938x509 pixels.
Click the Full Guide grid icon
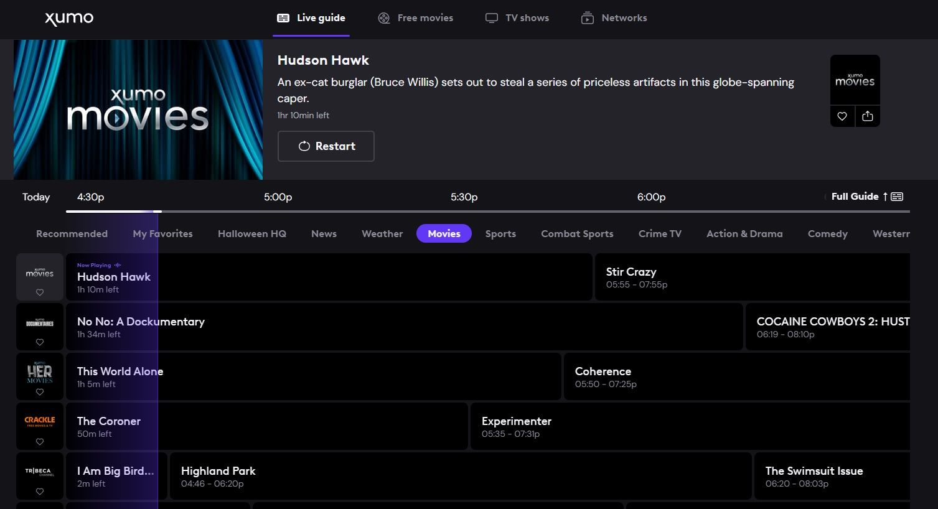(x=897, y=197)
